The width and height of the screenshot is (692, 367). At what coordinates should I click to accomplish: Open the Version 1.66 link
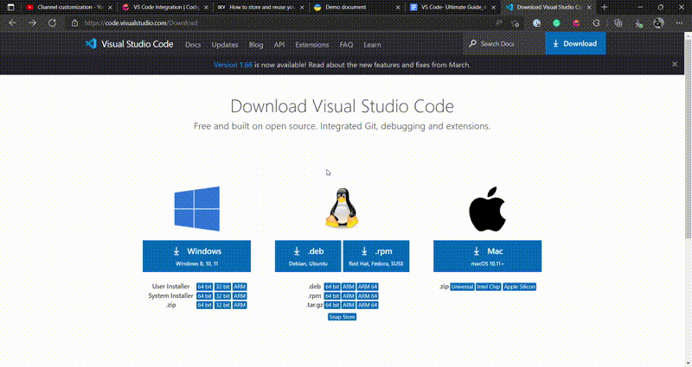pyautogui.click(x=233, y=65)
